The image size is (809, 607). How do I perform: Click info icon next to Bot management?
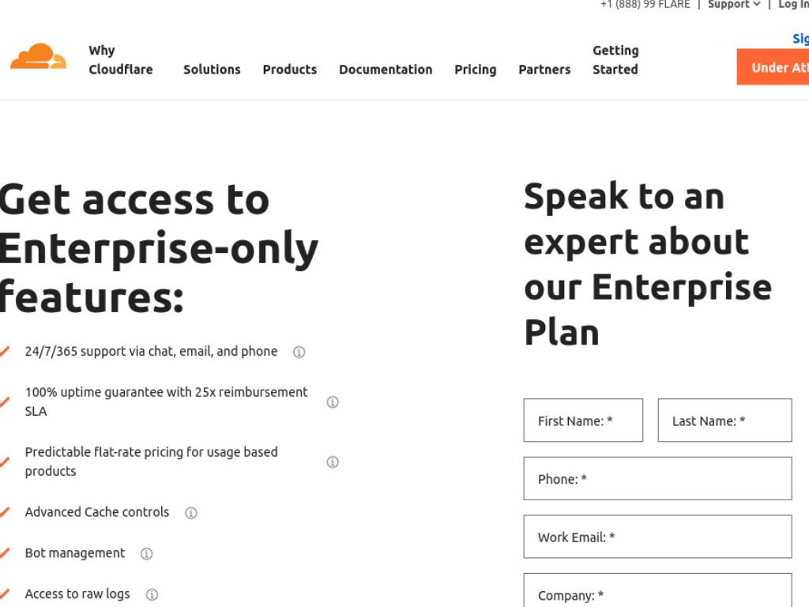pyautogui.click(x=146, y=554)
